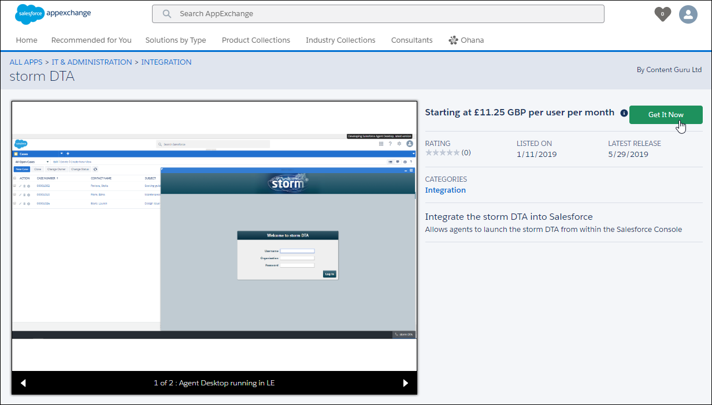Click the INTEGRATION breadcrumb link
The image size is (712, 405).
(x=166, y=62)
